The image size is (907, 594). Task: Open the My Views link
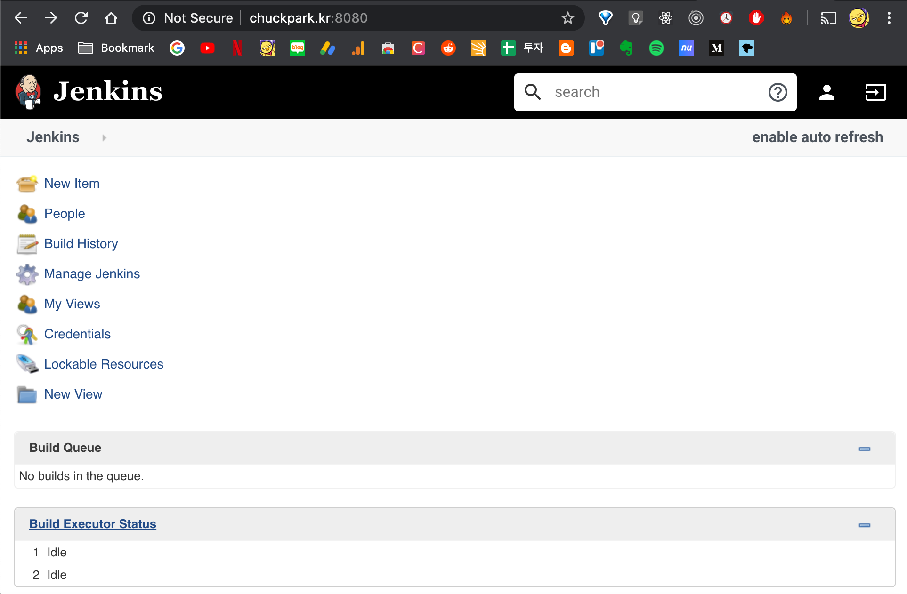click(x=72, y=304)
